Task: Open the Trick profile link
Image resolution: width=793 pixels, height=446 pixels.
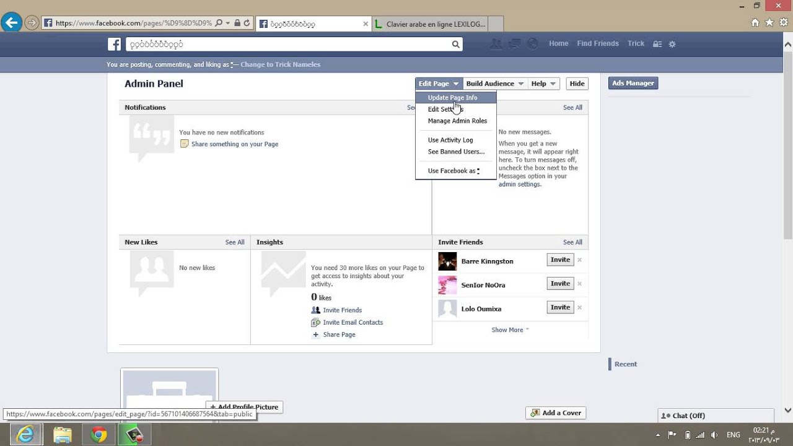Action: tap(636, 43)
